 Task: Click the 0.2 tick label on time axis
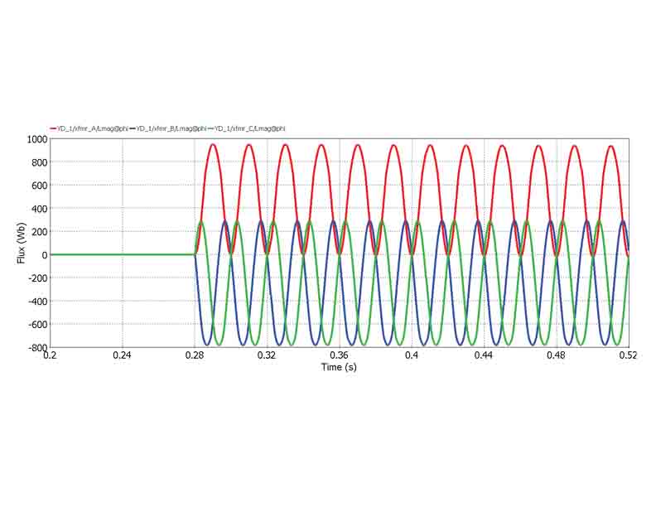pyautogui.click(x=51, y=355)
